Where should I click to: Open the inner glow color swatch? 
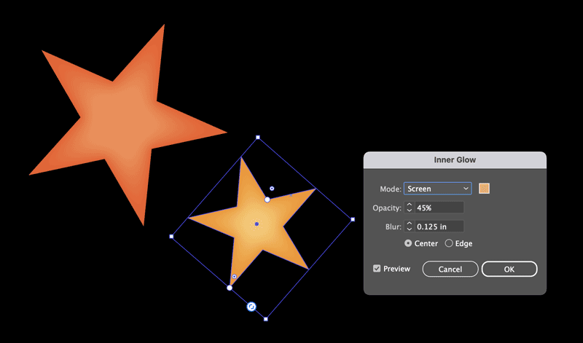tap(484, 189)
